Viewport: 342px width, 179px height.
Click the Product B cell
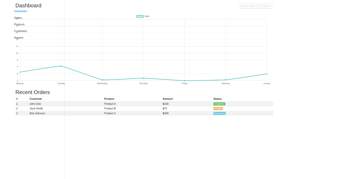pos(110,109)
